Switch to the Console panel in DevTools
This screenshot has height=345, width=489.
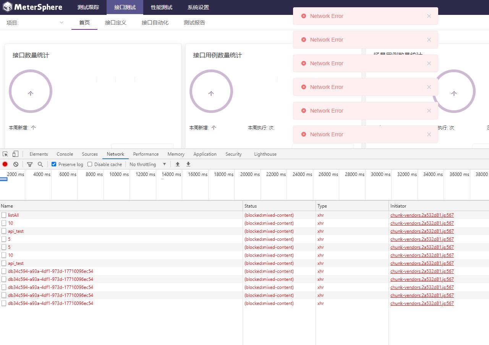point(65,154)
